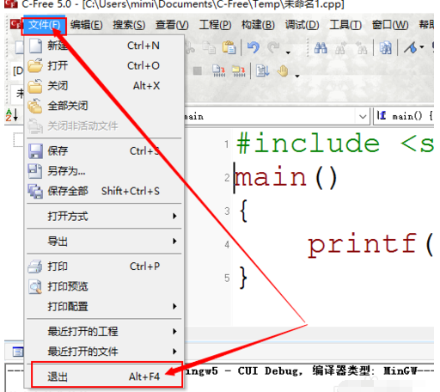Click the print preview magnifier icon
440x392 pixels.
pyautogui.click(x=35, y=287)
